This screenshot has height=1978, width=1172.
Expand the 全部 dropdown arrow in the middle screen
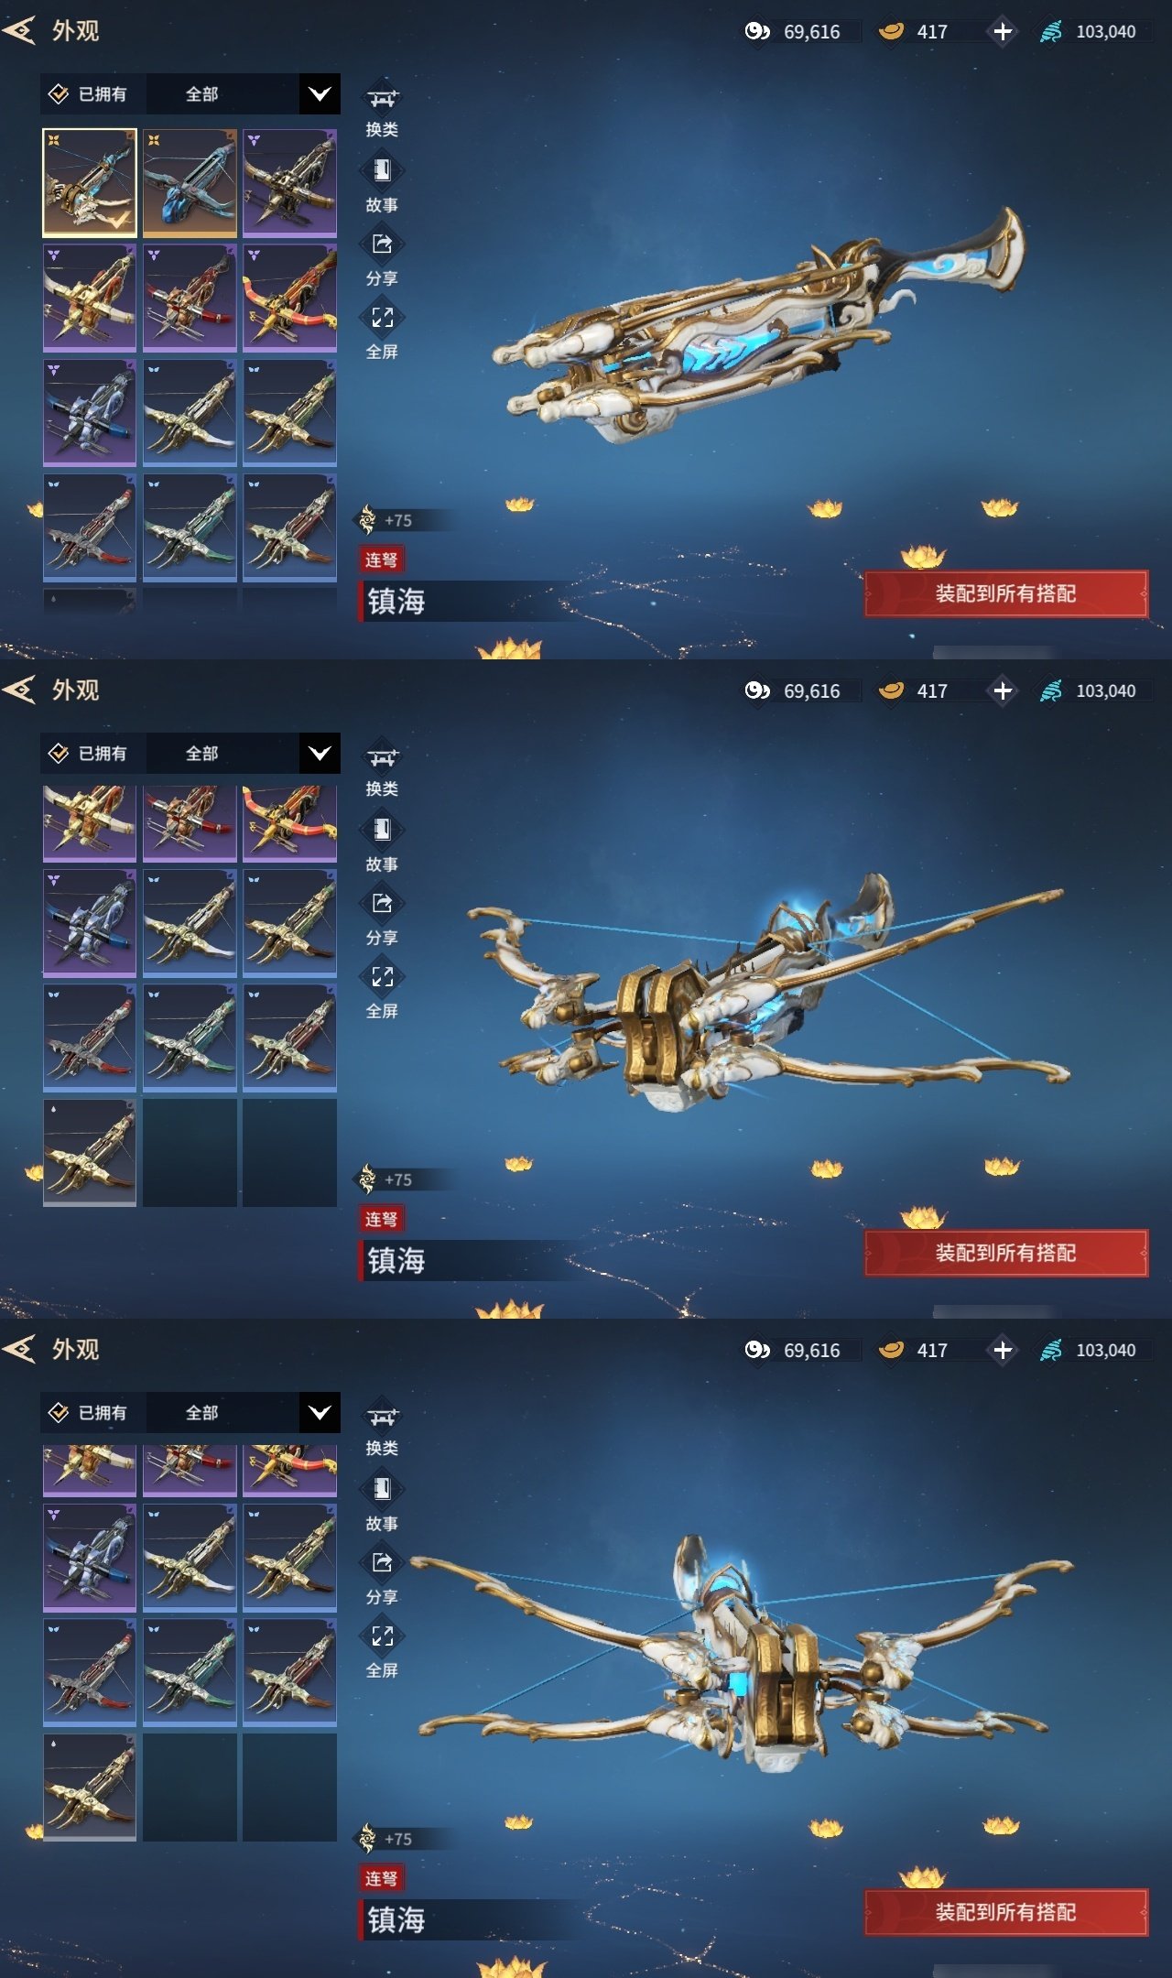[x=320, y=753]
